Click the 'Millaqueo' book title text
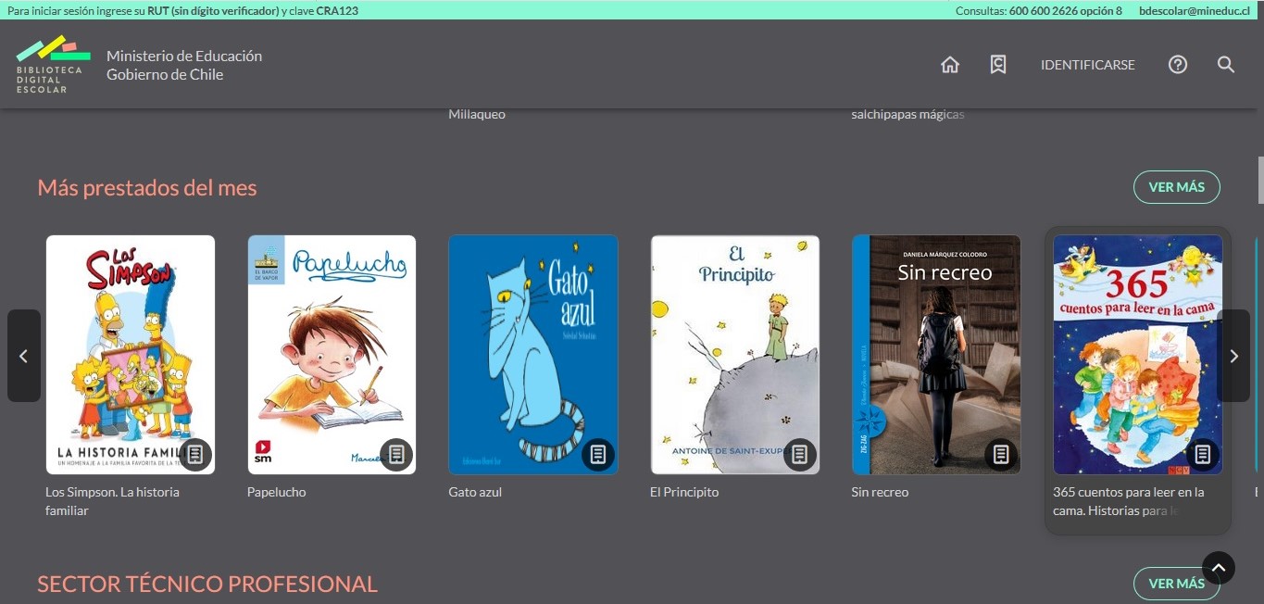1264x604 pixels. (477, 115)
